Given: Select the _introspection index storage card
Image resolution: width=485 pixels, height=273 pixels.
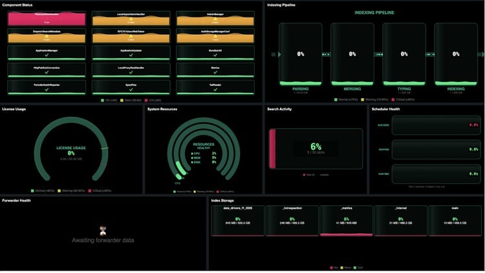Looking at the screenshot, I should pos(292,221).
